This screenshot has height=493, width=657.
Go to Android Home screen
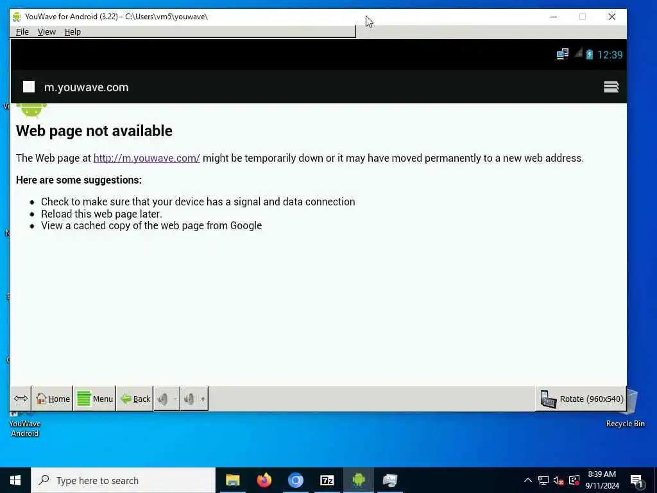tap(53, 399)
